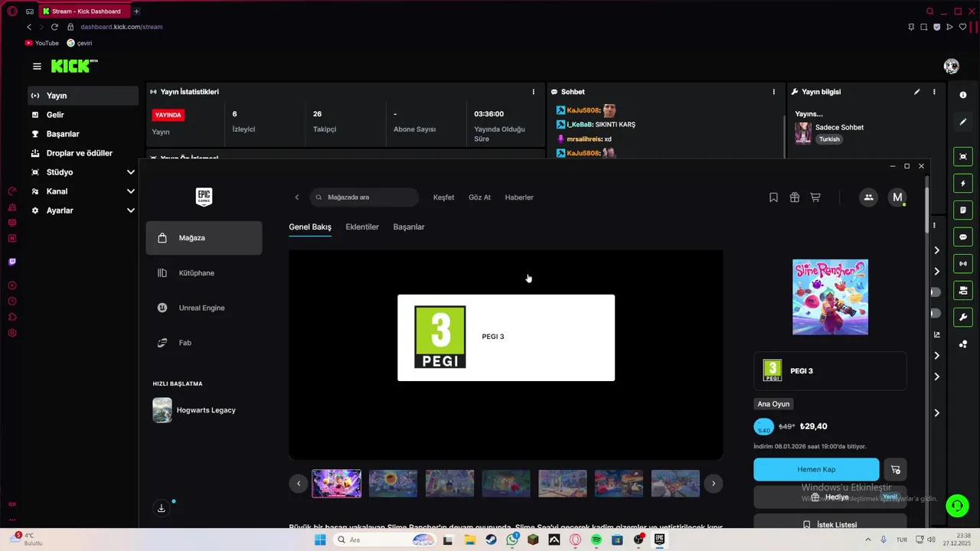Open Steam from the taskbar

tap(491, 540)
